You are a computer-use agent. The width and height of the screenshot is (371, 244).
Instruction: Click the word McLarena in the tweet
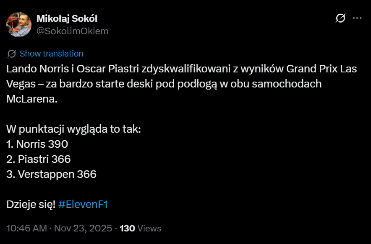click(x=31, y=99)
